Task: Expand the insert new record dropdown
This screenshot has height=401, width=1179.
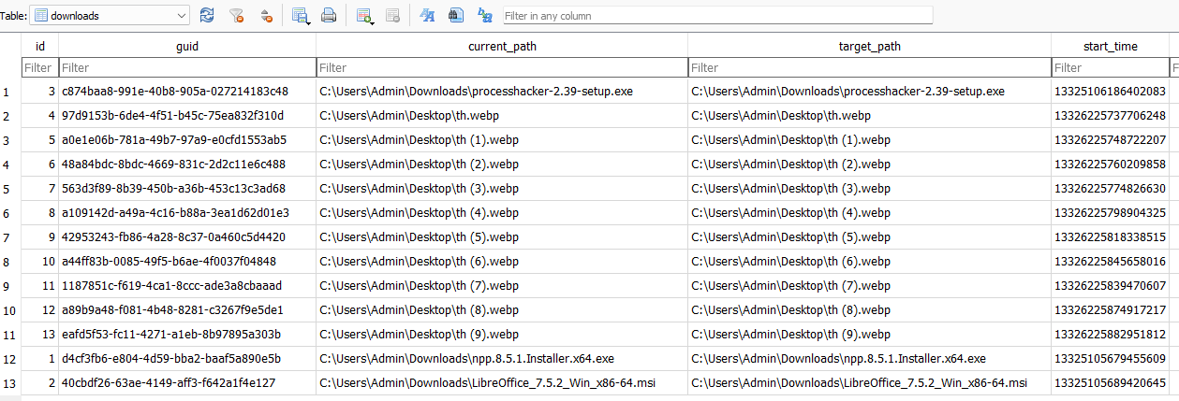Action: [x=373, y=21]
